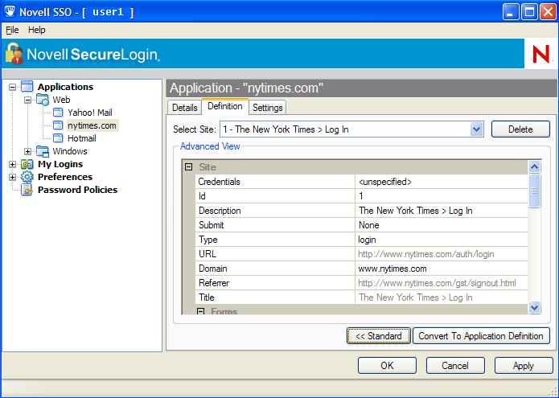Click the Referrer value cell
Screen dimensions: 559x398
coord(442,283)
